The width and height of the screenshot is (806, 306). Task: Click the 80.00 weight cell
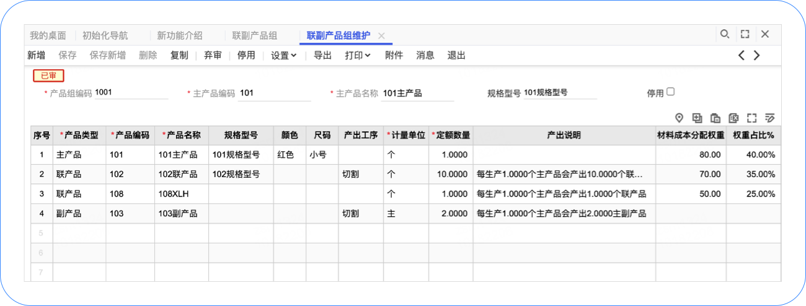(691, 155)
